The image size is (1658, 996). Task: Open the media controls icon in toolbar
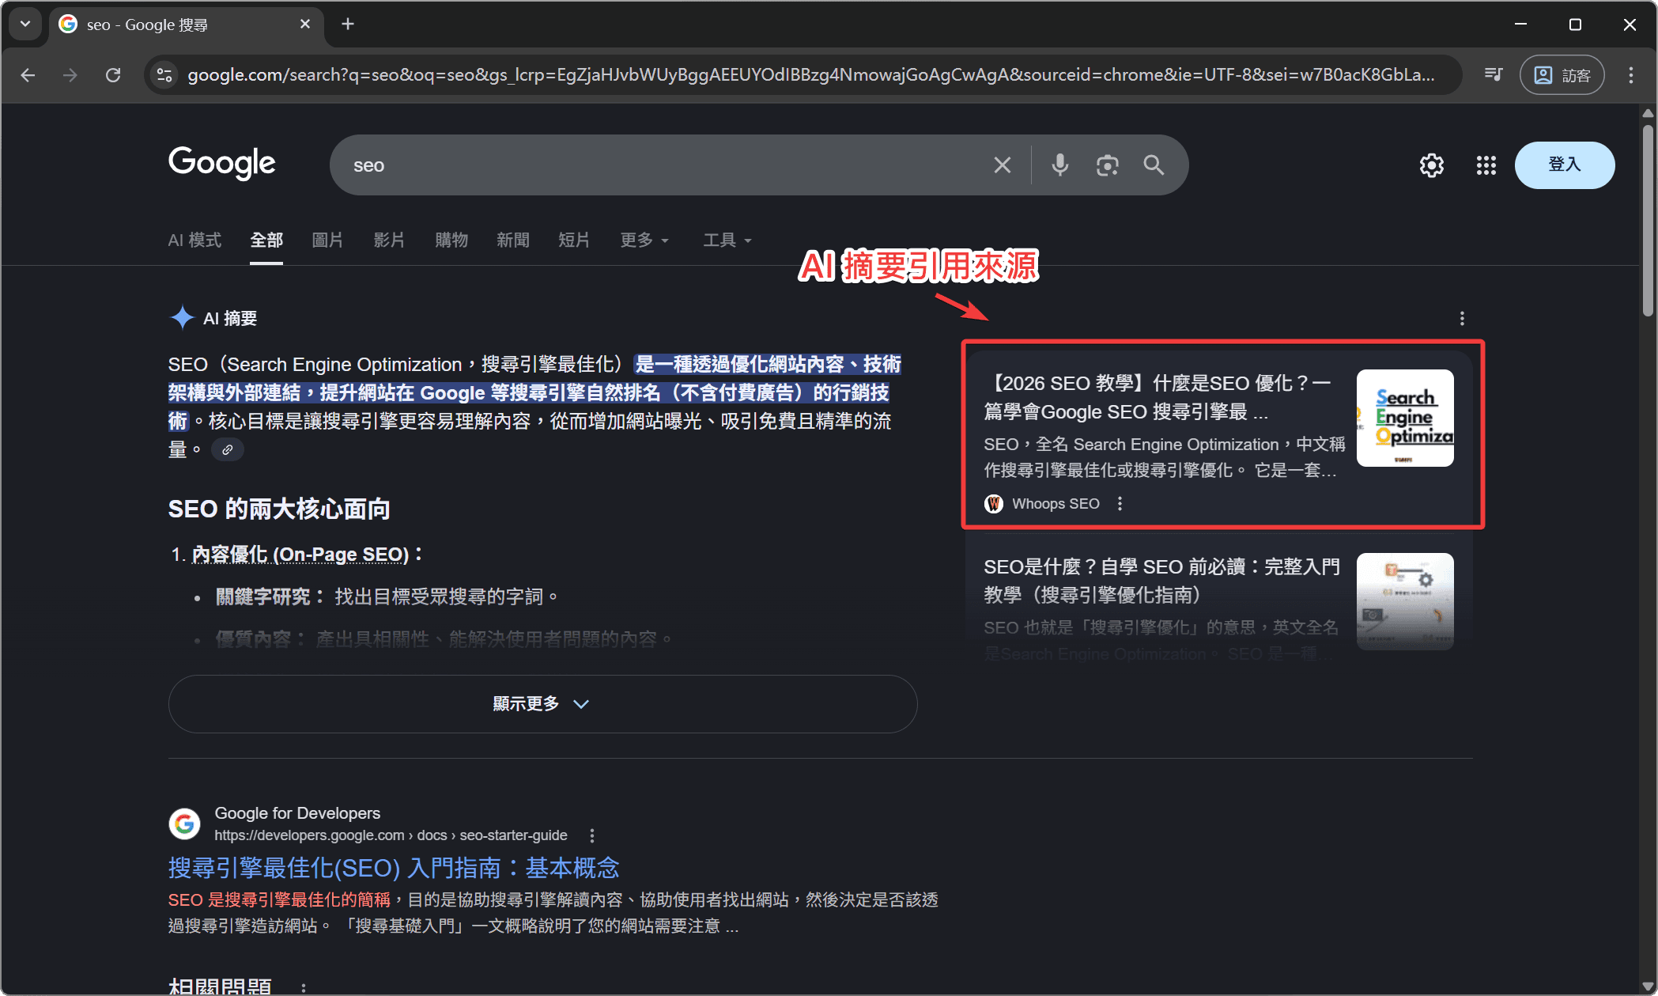click(x=1493, y=74)
